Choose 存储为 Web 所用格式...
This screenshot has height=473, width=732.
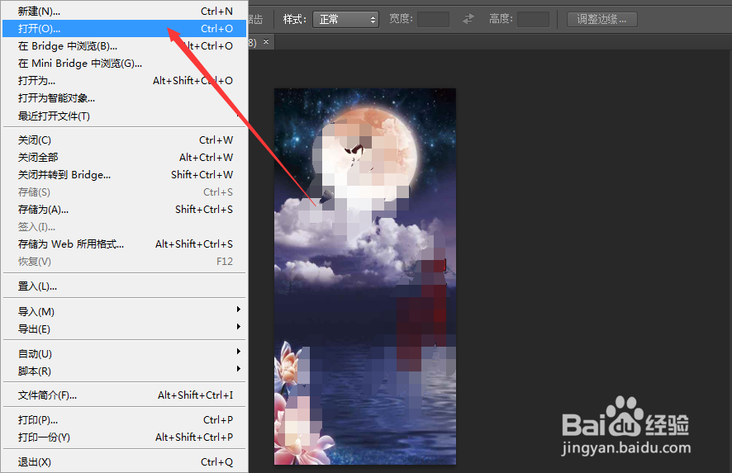coord(125,244)
